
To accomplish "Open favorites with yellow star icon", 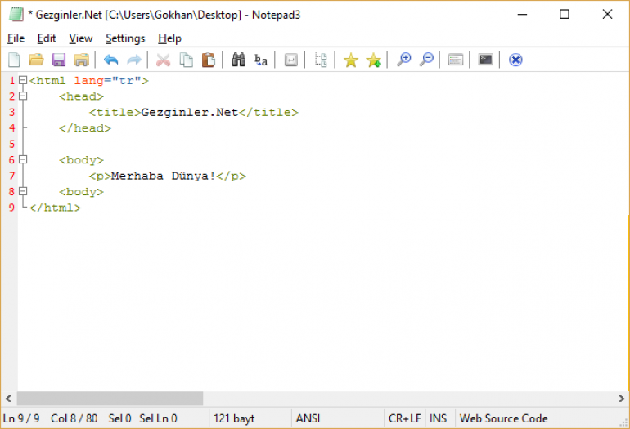I will 351,60.
